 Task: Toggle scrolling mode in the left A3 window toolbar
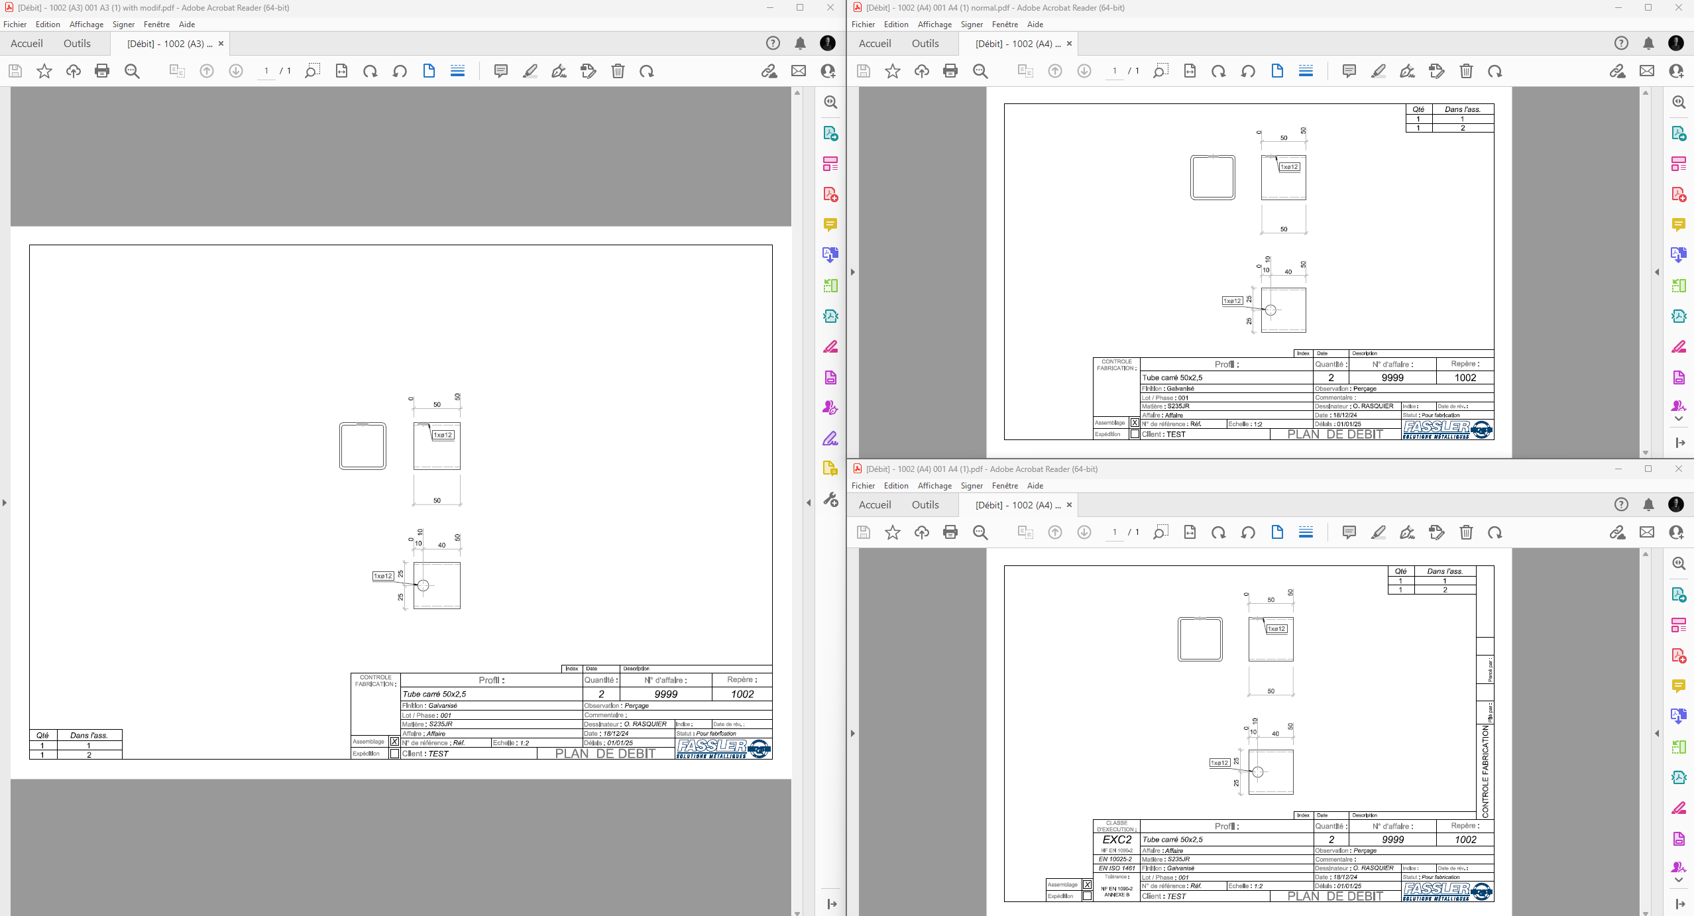(458, 71)
